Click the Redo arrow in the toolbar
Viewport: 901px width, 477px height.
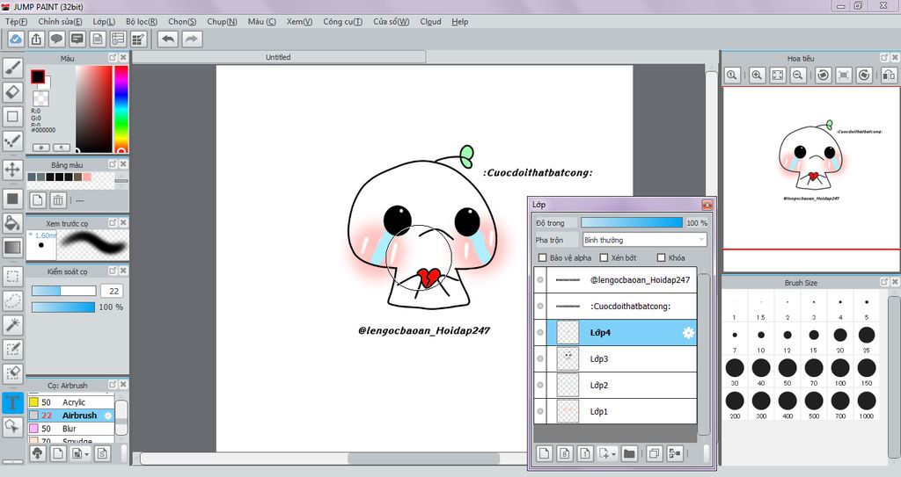(x=190, y=39)
